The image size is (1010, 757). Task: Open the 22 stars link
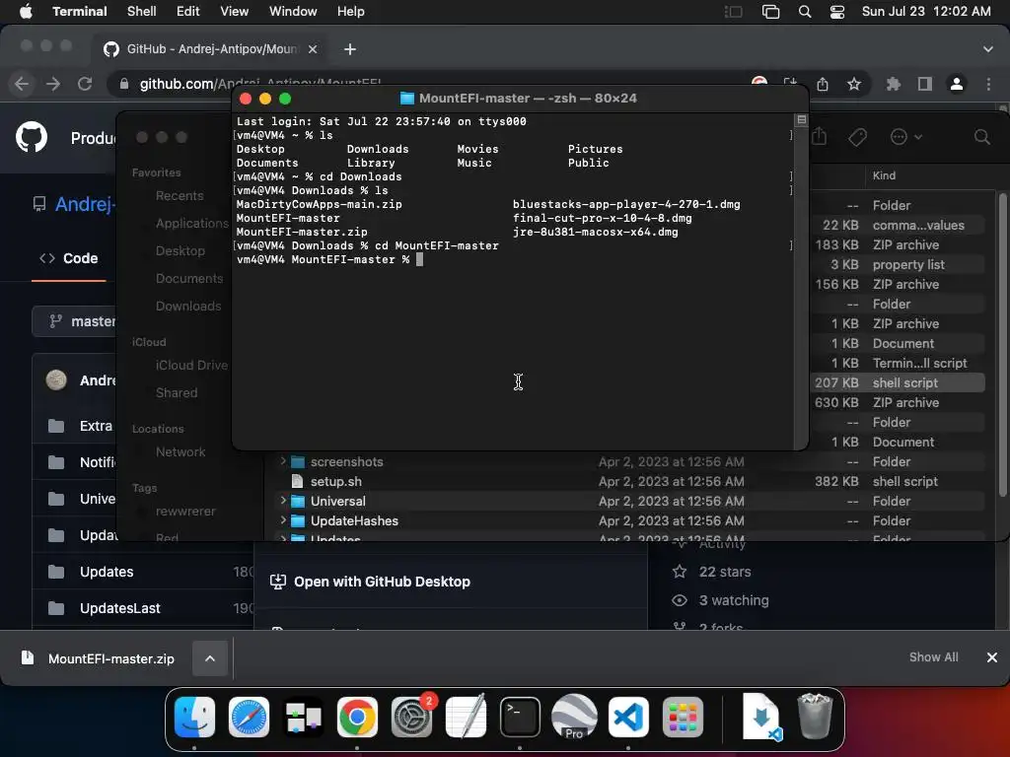click(x=725, y=572)
